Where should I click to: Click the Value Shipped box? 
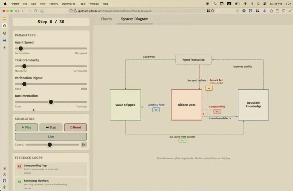(x=125, y=105)
